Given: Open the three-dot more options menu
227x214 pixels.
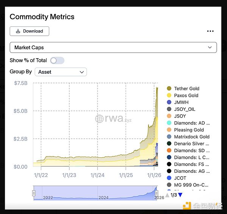Looking at the screenshot, I should pos(210,31).
